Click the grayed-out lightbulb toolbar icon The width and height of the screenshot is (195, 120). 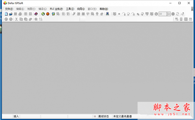[97, 14]
